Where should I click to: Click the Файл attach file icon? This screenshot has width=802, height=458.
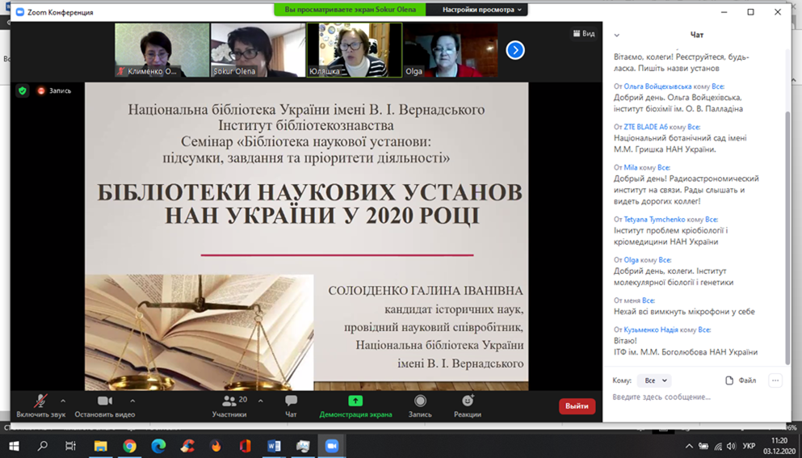click(x=741, y=380)
